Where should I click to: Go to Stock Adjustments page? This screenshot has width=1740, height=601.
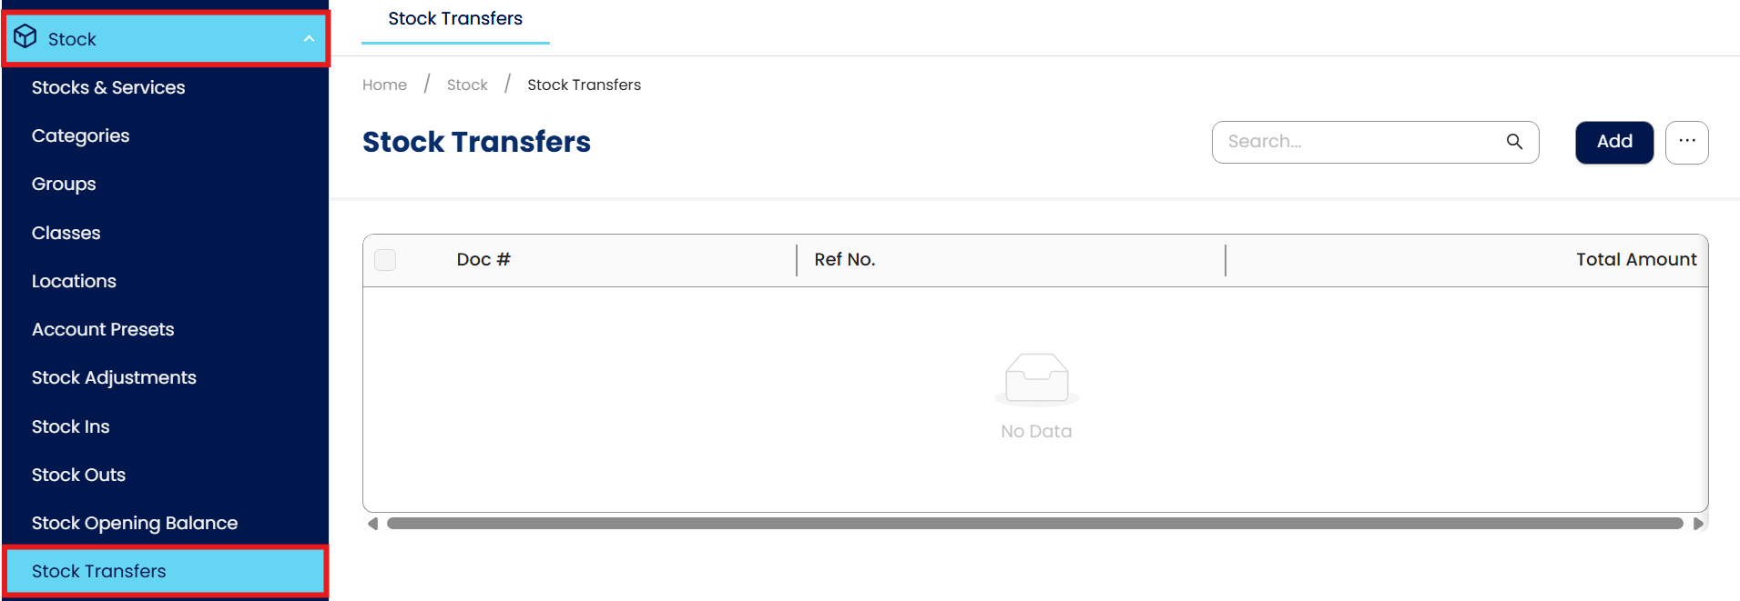(114, 377)
